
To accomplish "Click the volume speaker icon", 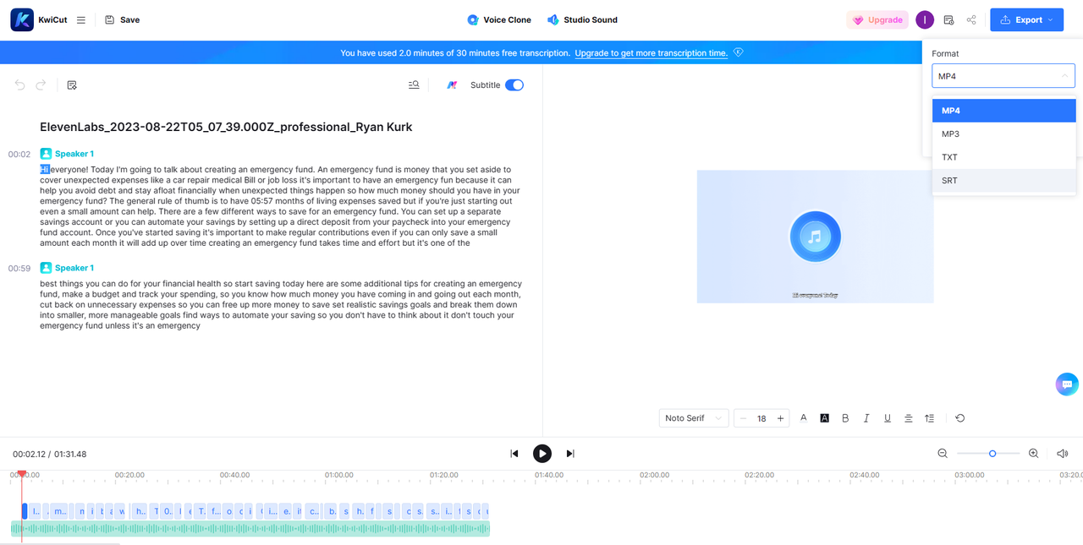I will pos(1063,454).
